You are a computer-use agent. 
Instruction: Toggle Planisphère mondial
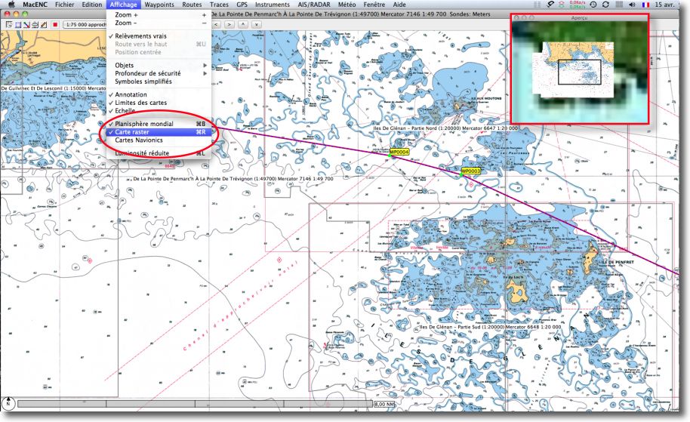pos(159,124)
